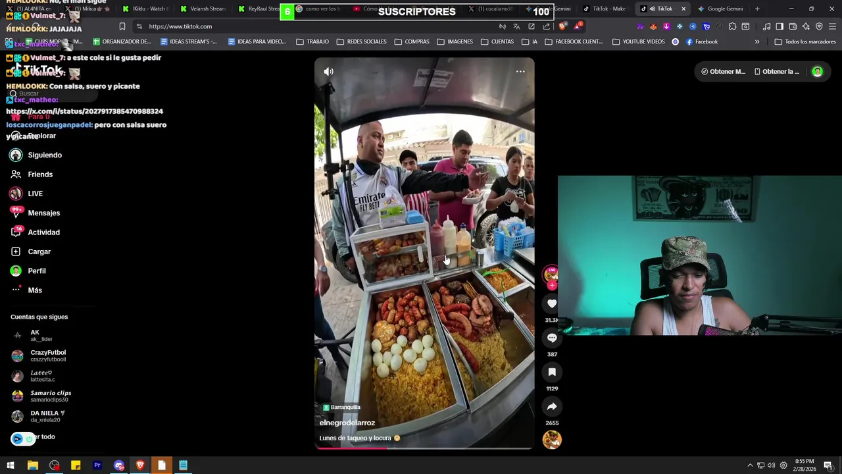This screenshot has height=474, width=842.
Task: Switch to the Velansh Stream tab
Action: [x=203, y=9]
